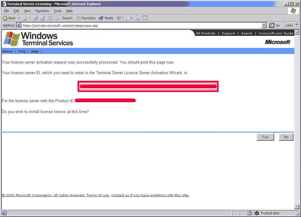Click the Mail toolbar icon
Viewport: 301px width, 217px height.
click(128, 18)
